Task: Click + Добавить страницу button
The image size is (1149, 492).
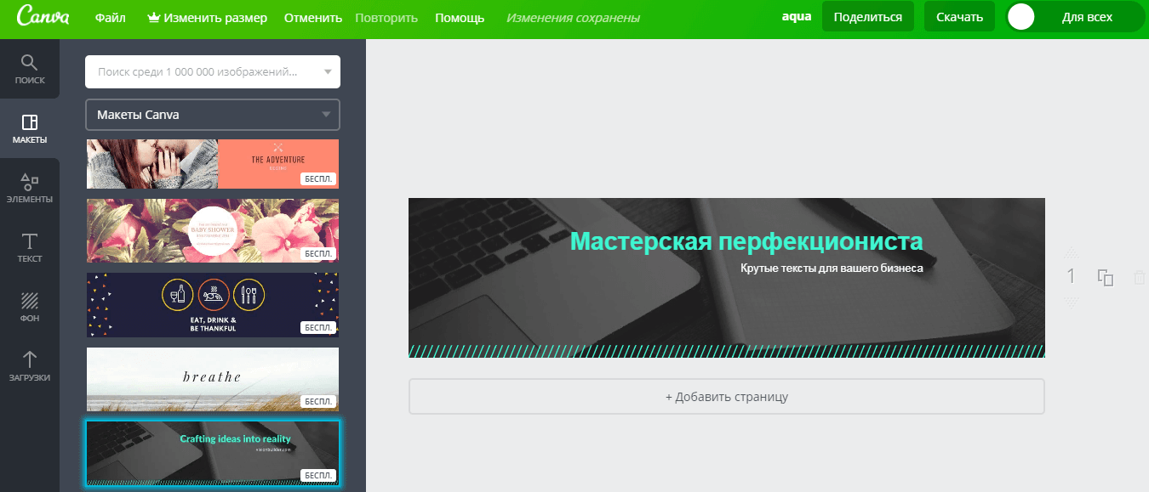Action: [x=726, y=397]
